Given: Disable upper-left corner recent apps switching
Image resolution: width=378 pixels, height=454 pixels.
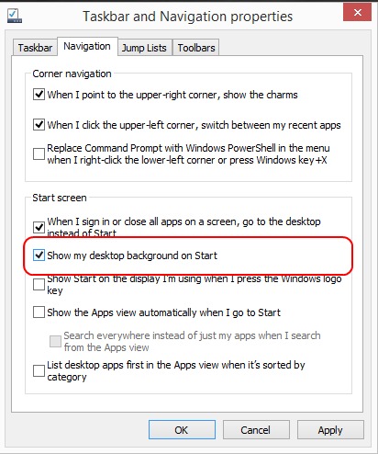Looking at the screenshot, I should 39,125.
